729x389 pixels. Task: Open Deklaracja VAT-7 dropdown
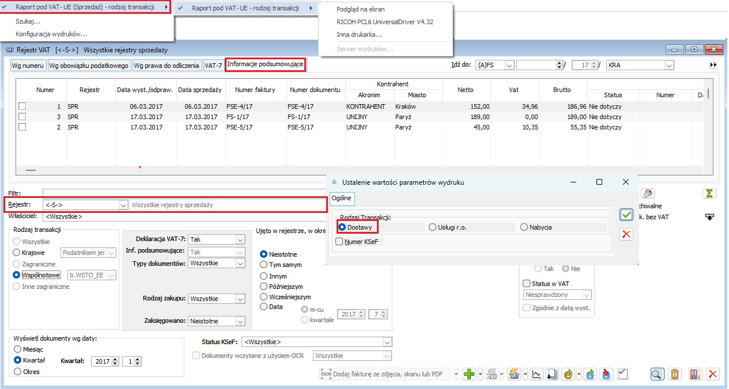click(240, 239)
